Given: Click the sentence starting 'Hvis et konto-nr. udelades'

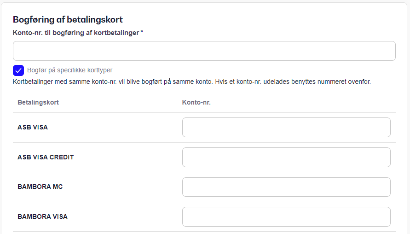Looking at the screenshot, I should tap(293, 82).
